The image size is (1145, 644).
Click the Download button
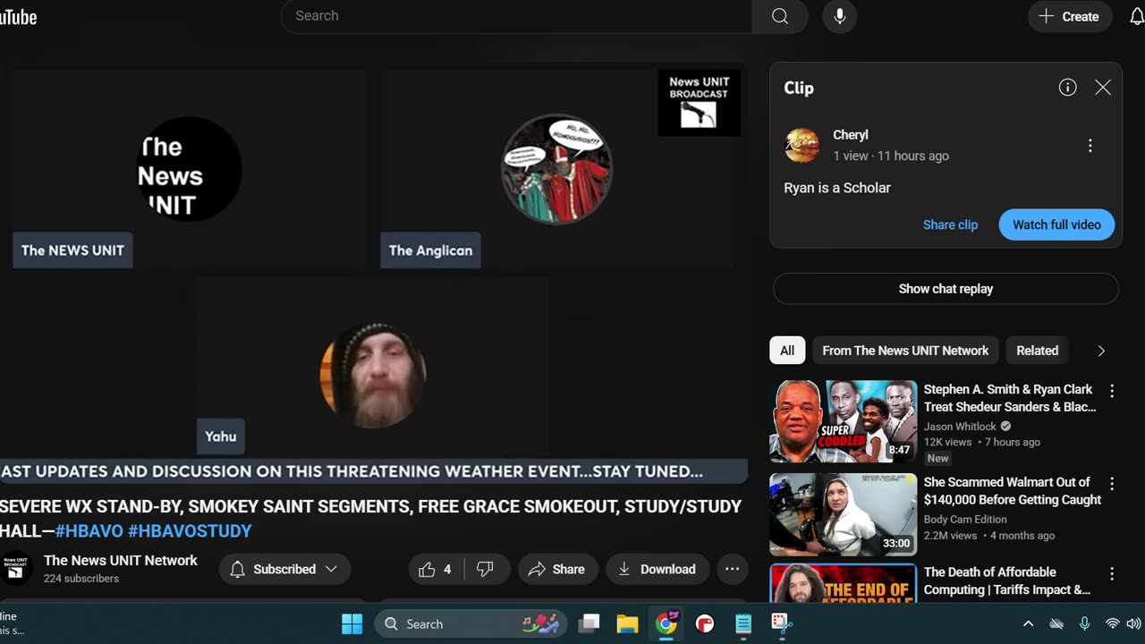click(x=657, y=569)
